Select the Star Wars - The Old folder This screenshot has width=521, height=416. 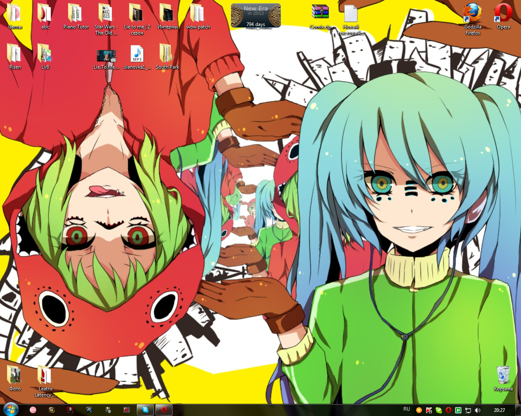point(106,15)
